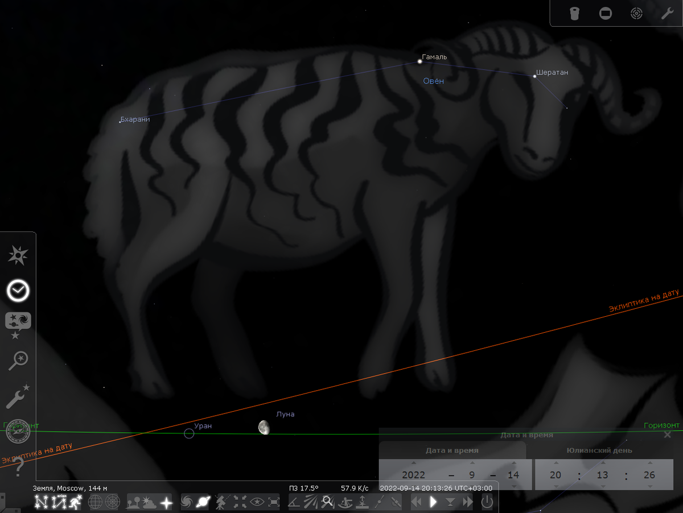
Task: Click the Овен constellation label
Action: click(433, 81)
